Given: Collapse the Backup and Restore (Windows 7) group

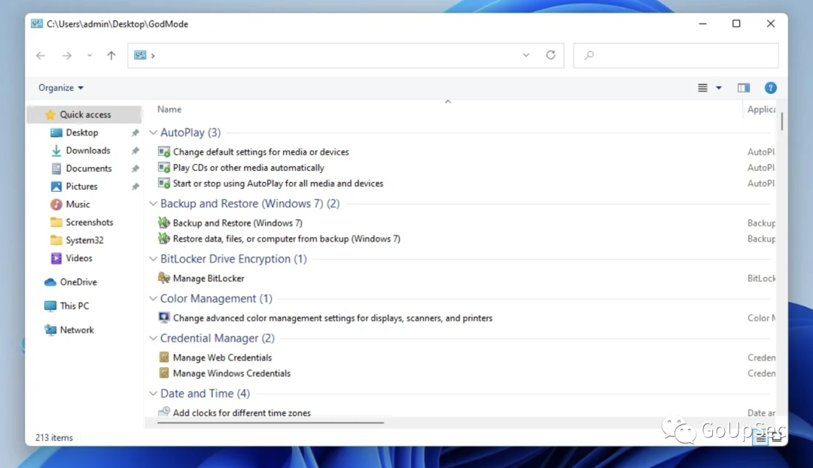Looking at the screenshot, I should 153,204.
